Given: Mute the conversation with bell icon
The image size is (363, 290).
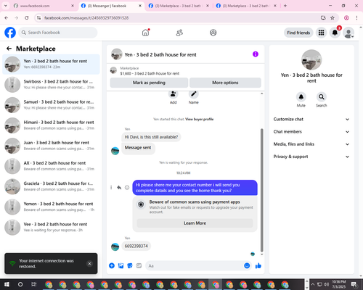Looking at the screenshot, I should tap(301, 97).
